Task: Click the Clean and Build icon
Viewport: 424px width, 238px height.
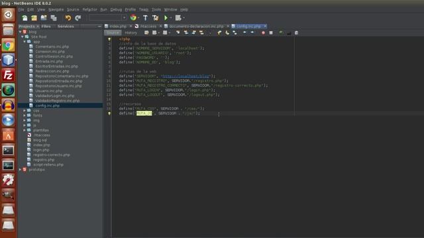Action: click(155, 18)
